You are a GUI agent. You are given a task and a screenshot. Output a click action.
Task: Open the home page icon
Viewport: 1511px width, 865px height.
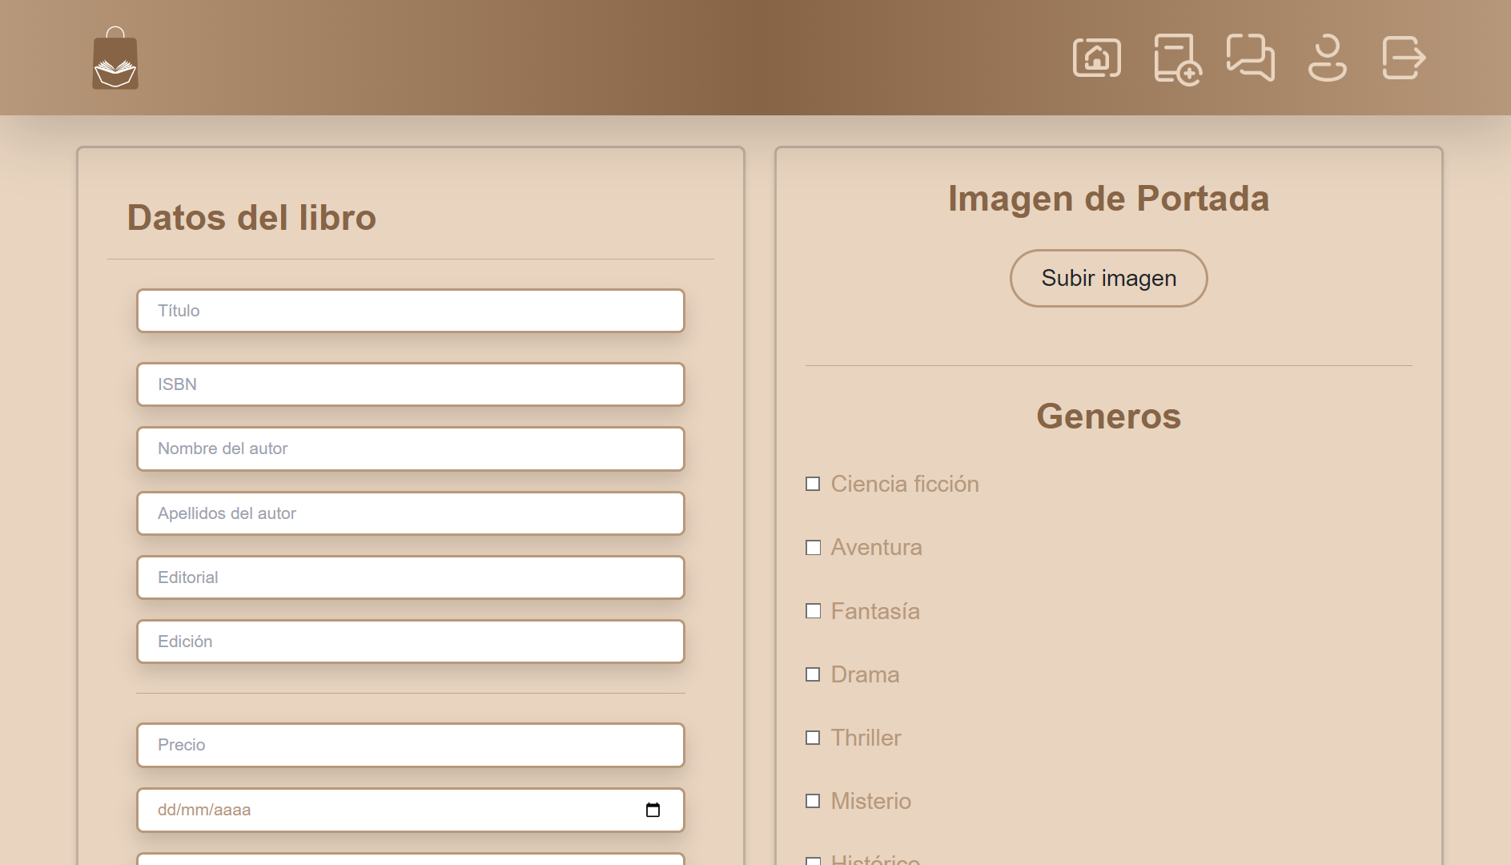pyautogui.click(x=1096, y=57)
